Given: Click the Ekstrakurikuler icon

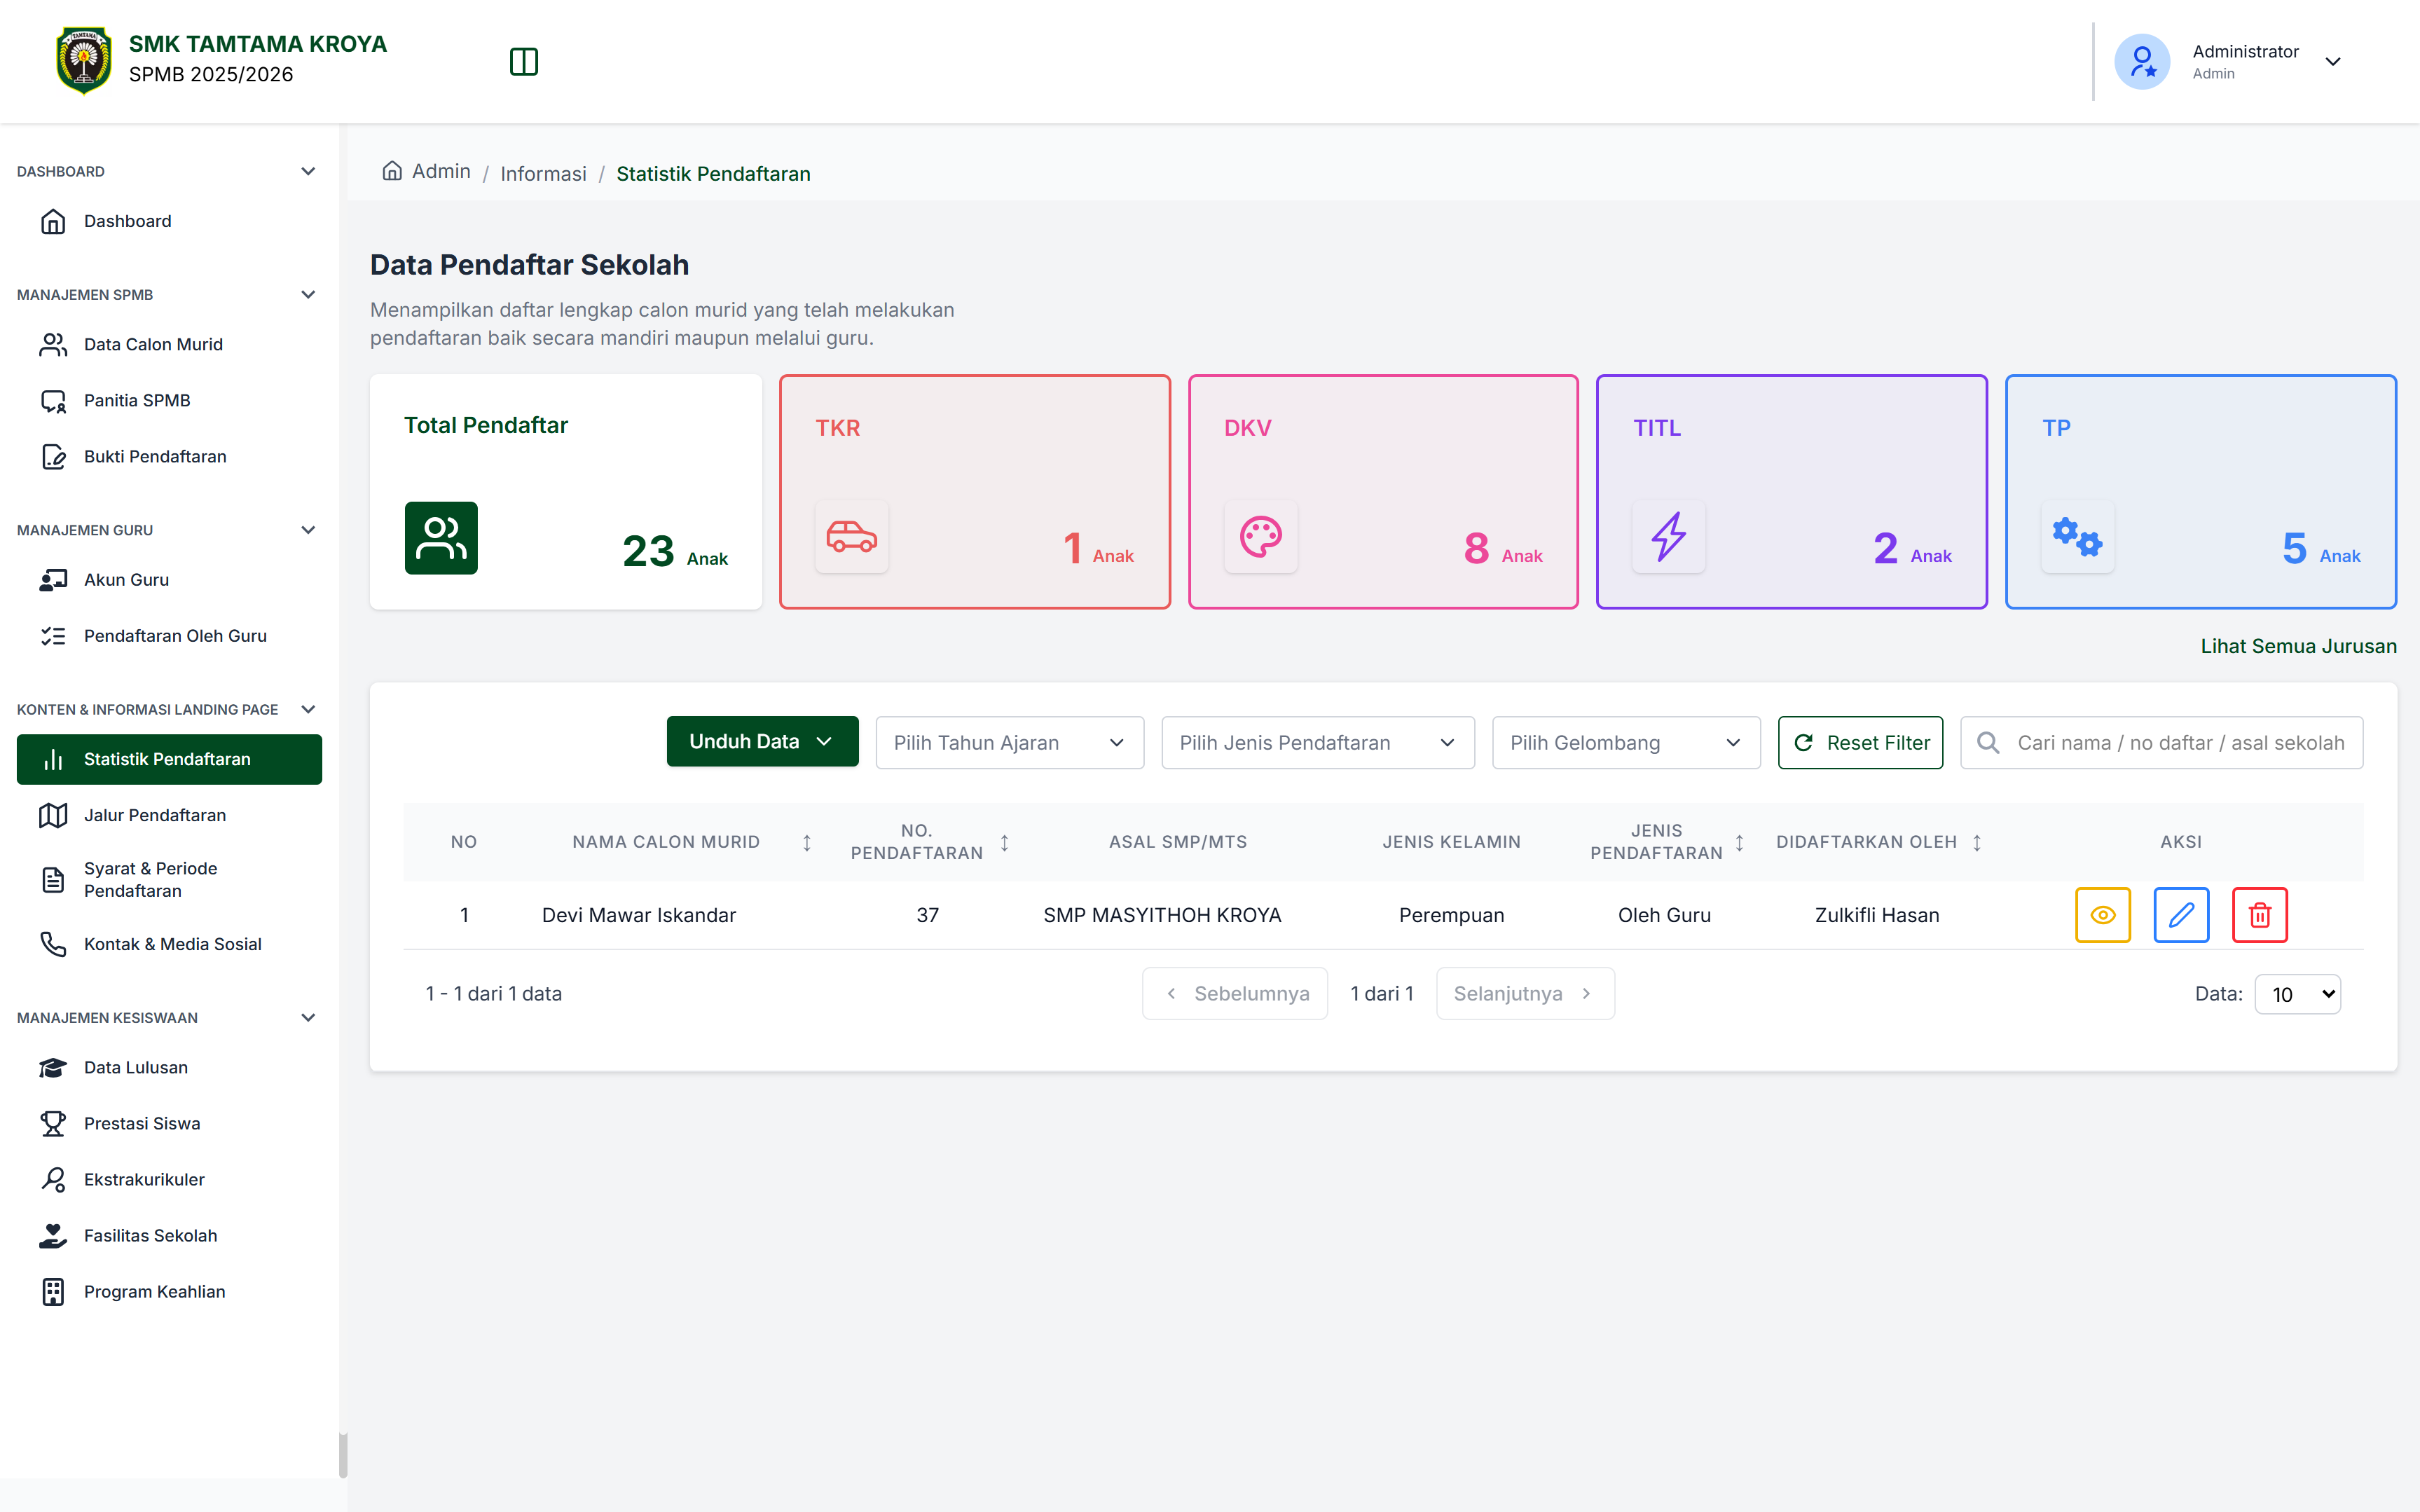Looking at the screenshot, I should click(x=53, y=1180).
